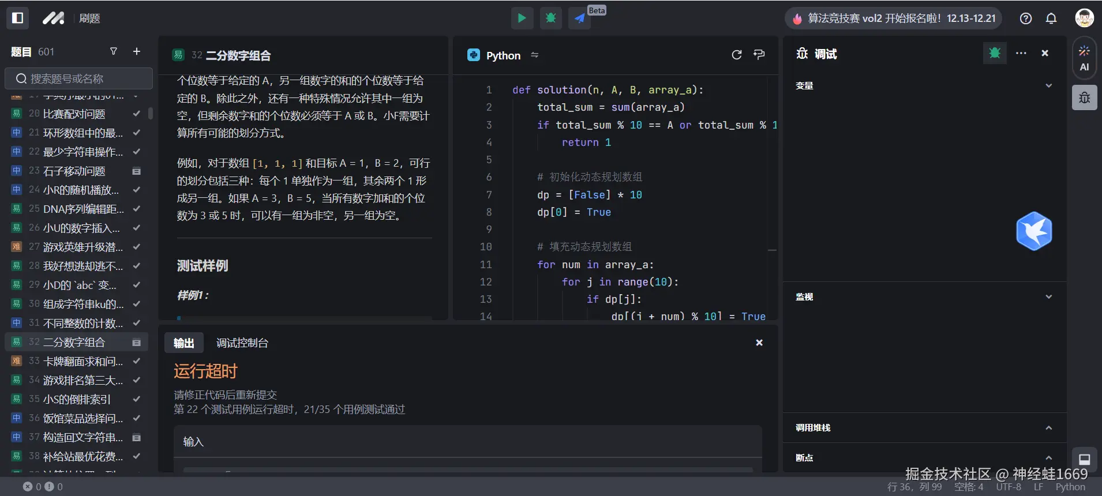Click the green Run code play button

tap(522, 18)
